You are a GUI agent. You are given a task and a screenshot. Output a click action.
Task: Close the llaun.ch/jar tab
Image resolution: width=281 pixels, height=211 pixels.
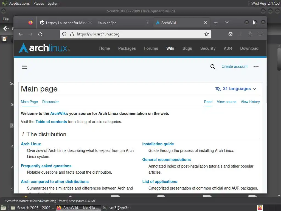[x=148, y=23]
